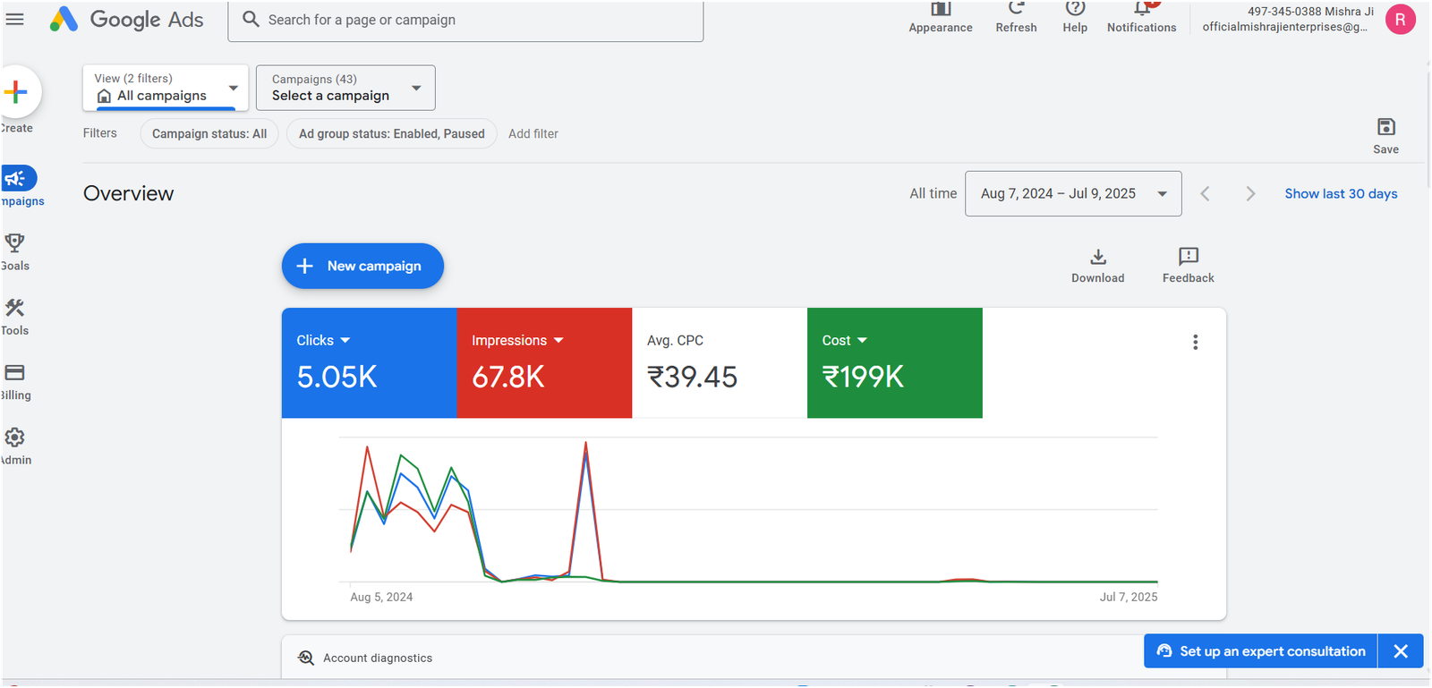The height and width of the screenshot is (688, 1432).
Task: Expand the View All campaigns dropdown
Action: pyautogui.click(x=166, y=88)
